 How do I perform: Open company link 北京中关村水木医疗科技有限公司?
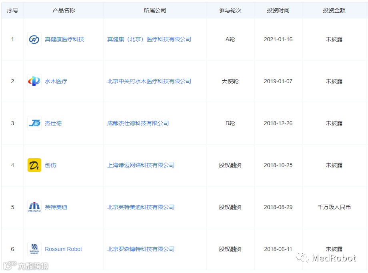click(x=149, y=81)
